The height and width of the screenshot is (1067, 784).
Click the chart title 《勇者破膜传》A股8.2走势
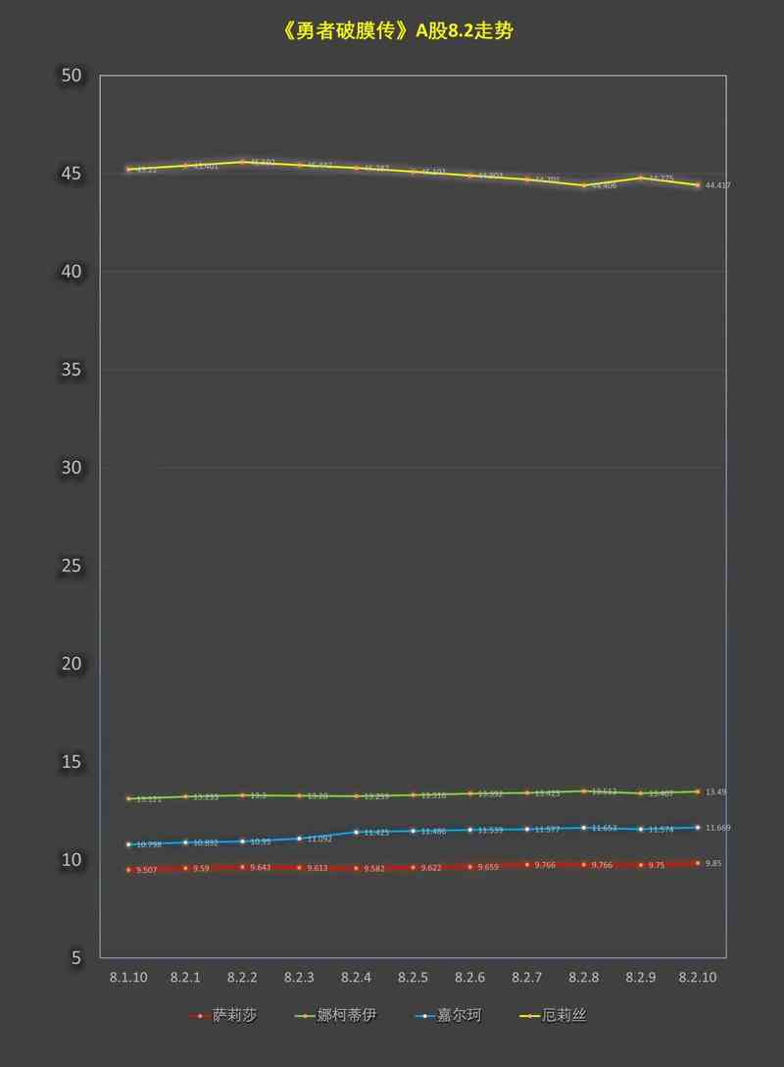pos(396,31)
